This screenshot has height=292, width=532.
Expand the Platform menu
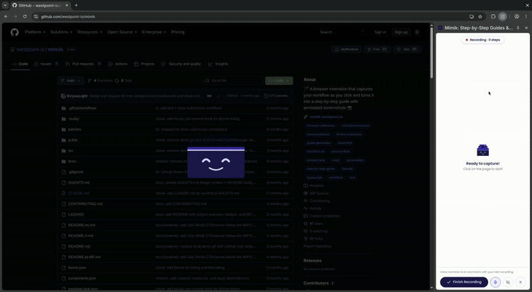35,32
